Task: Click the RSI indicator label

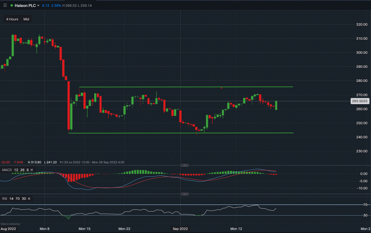Action: [5, 199]
